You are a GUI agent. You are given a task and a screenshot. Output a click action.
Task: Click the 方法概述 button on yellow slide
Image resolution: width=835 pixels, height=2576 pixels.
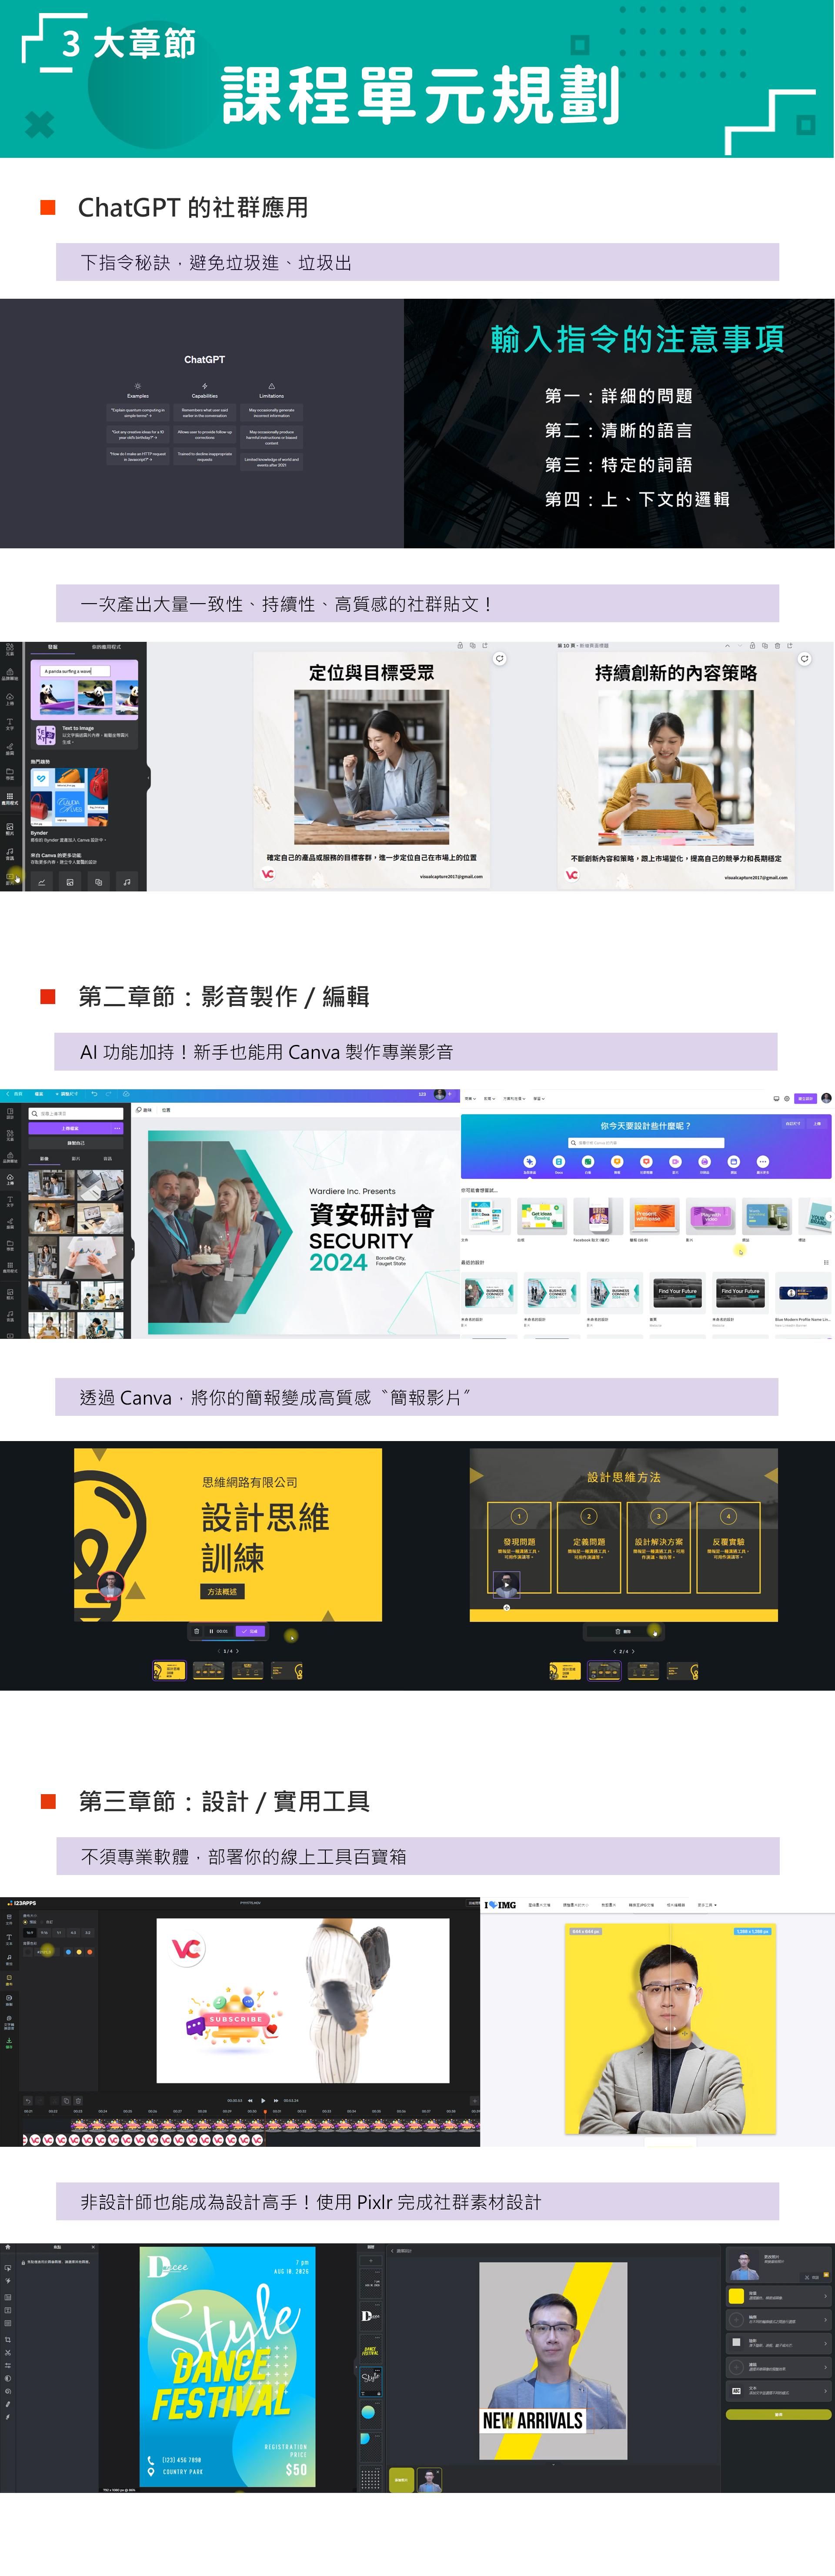(x=222, y=1591)
